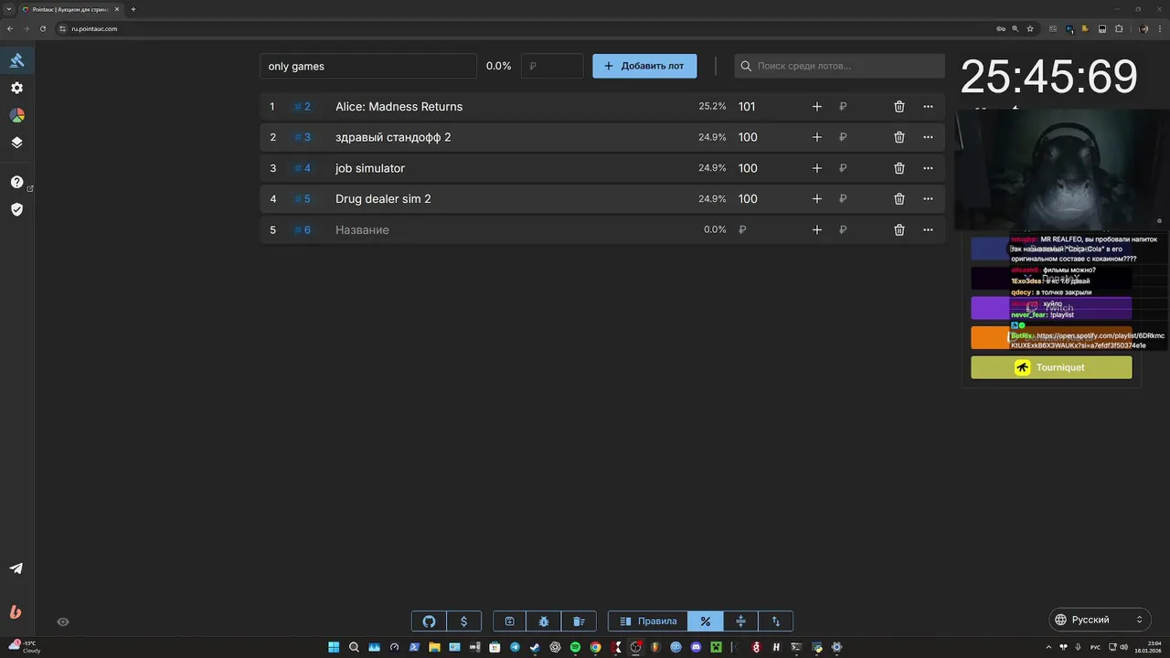Select the Pointauc browser tab
The height and width of the screenshot is (658, 1170).
[x=70, y=9]
